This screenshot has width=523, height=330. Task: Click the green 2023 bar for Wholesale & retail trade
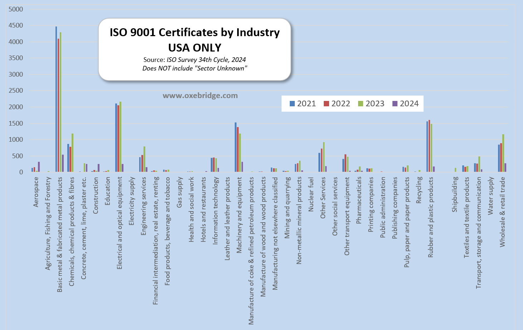click(503, 153)
